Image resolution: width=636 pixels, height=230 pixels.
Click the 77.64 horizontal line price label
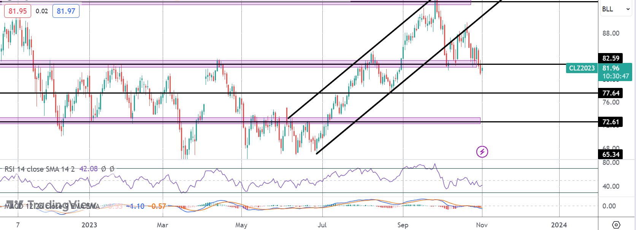[x=611, y=93]
